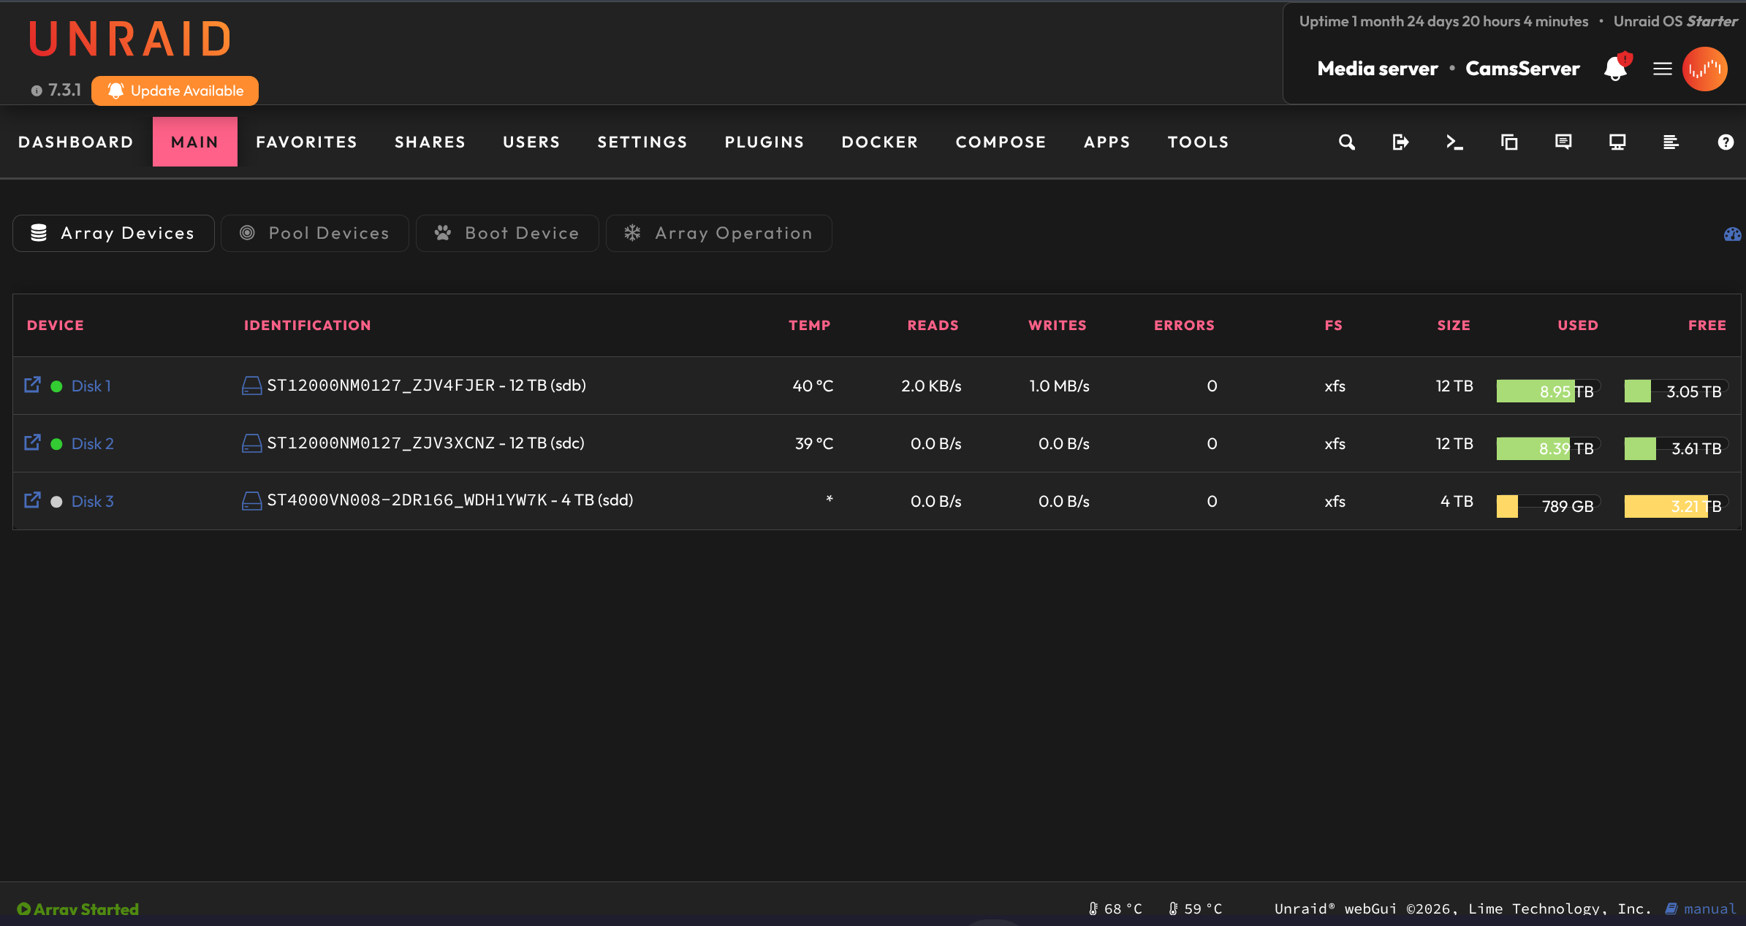Click the dashboard gauge icon at right

coord(1732,234)
